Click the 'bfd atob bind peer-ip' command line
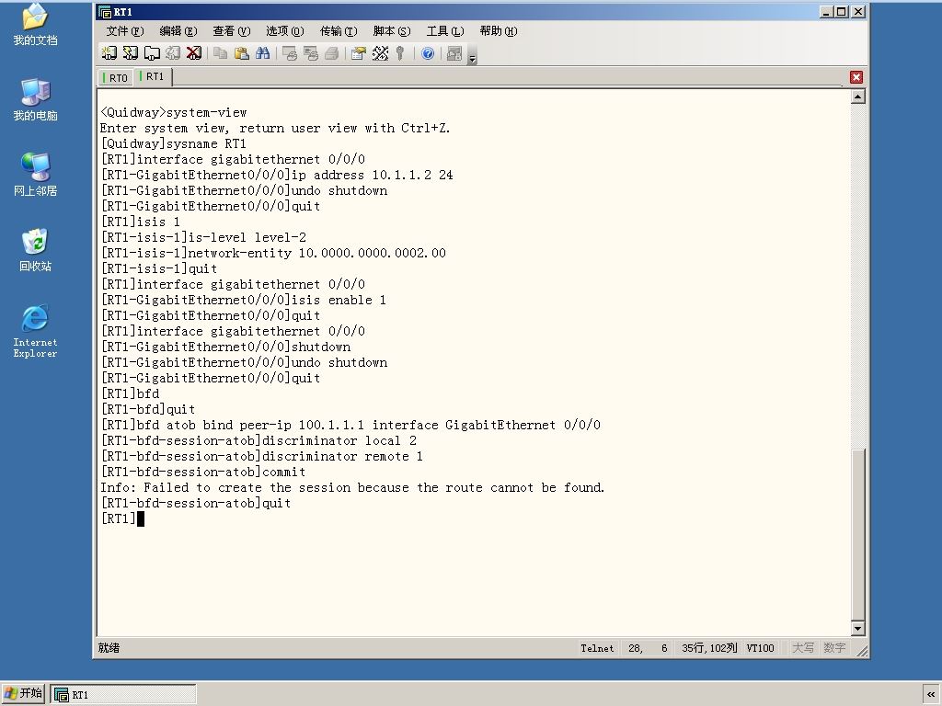Viewport: 942px width, 706px height. pyautogui.click(x=350, y=425)
